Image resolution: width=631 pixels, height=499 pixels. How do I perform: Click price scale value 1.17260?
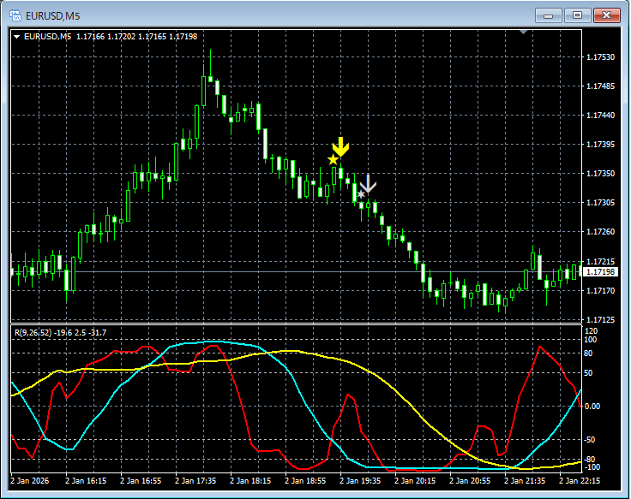[600, 232]
